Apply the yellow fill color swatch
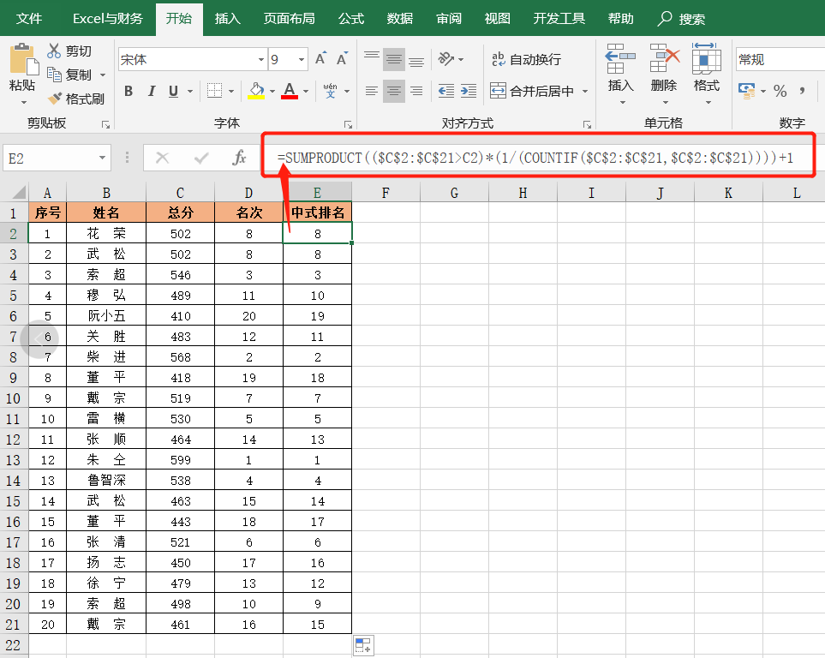Image resolution: width=825 pixels, height=658 pixels. pos(256,91)
